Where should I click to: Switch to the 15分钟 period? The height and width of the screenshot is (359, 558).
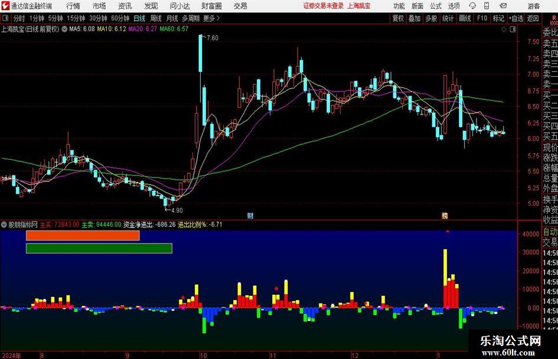(76, 18)
